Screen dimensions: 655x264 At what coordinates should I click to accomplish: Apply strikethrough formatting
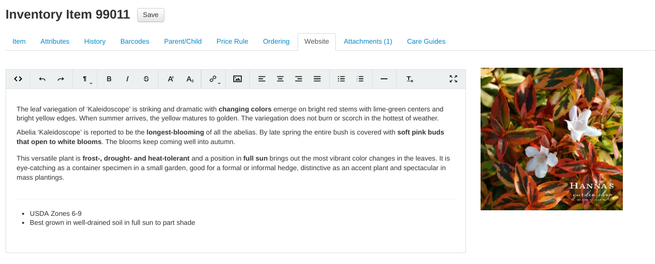tap(146, 79)
